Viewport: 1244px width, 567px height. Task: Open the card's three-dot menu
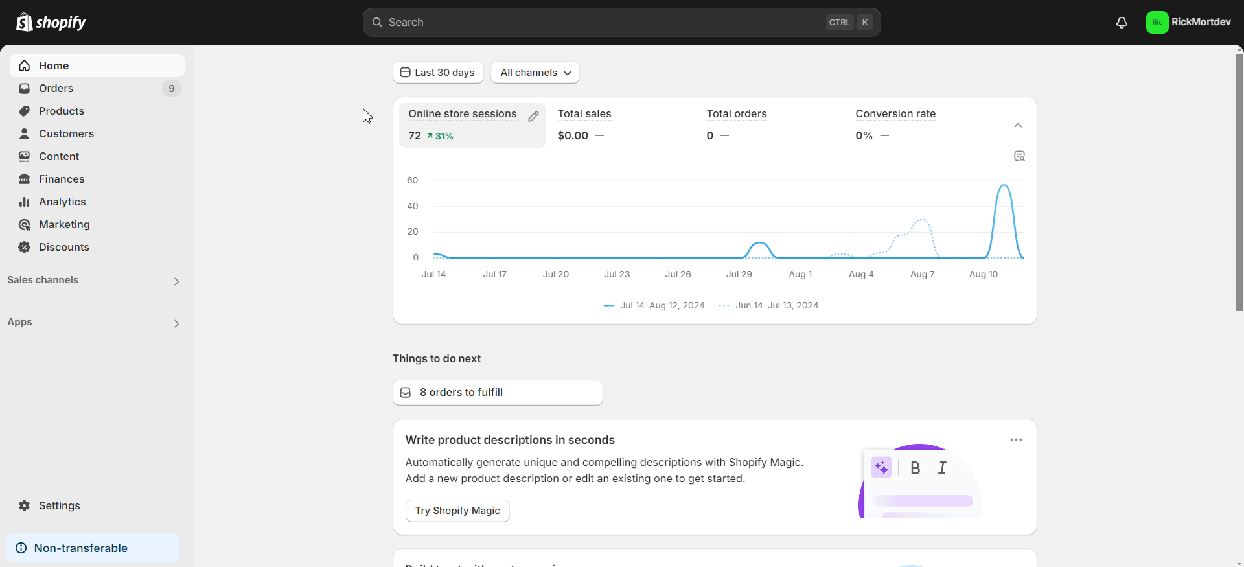pos(1016,440)
